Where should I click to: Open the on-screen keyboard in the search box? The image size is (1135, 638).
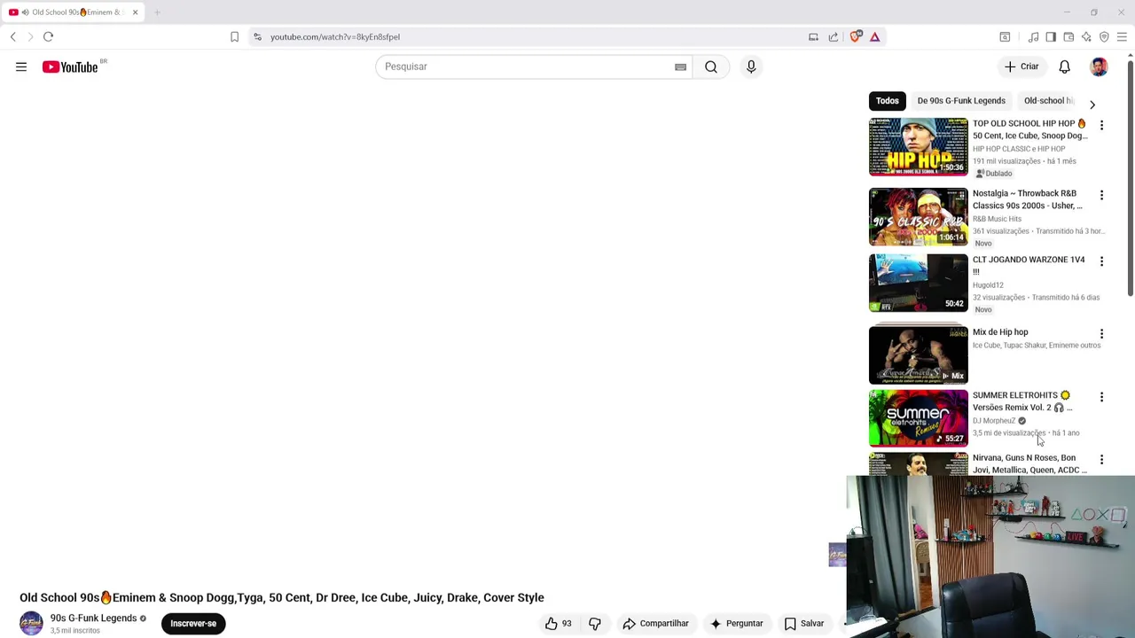tap(680, 66)
